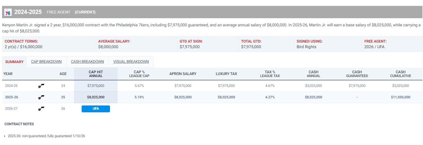Screen dimensions: 423x145
Task: Click the 76ers logo in the header
Action: pyautogui.click(x=8, y=12)
